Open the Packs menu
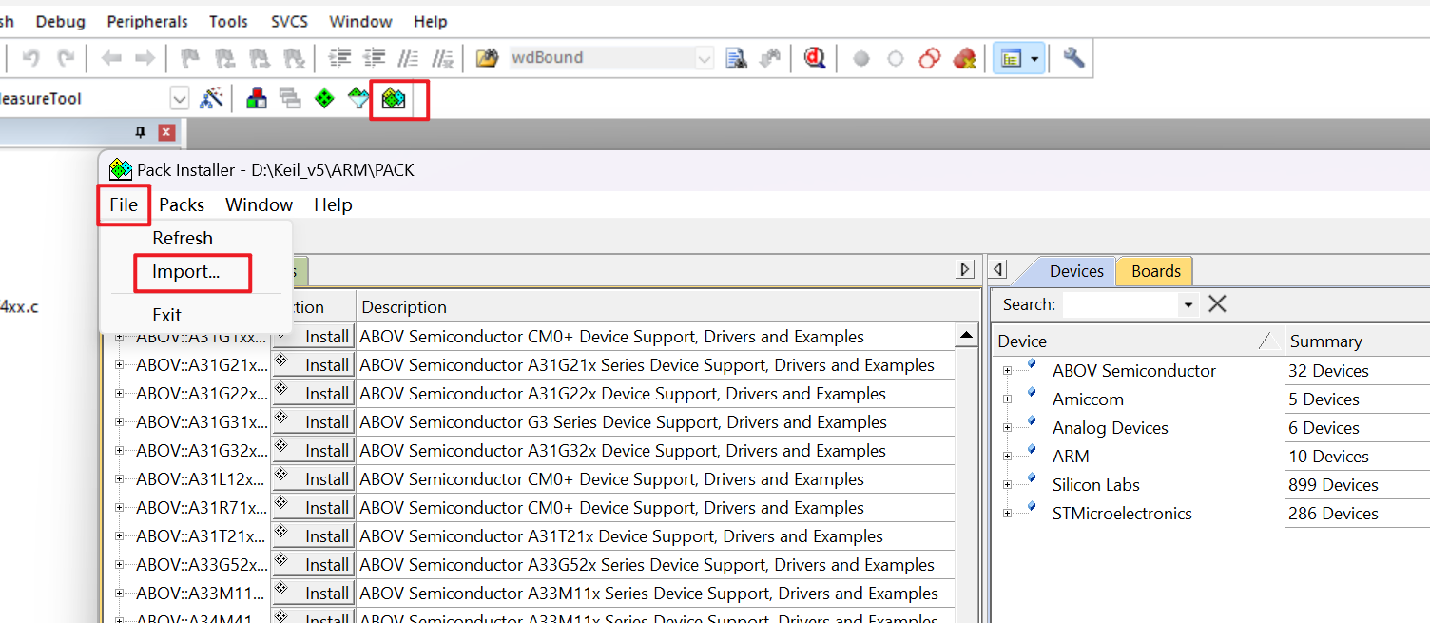This screenshot has width=1430, height=623. pos(182,204)
